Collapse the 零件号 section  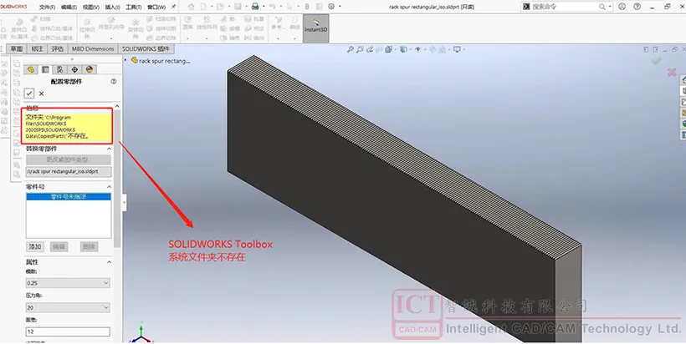109,187
